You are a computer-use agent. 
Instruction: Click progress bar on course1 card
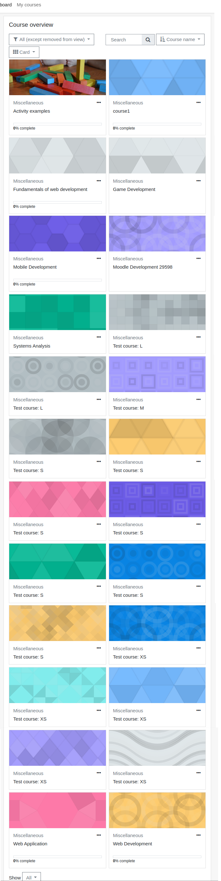(x=157, y=124)
